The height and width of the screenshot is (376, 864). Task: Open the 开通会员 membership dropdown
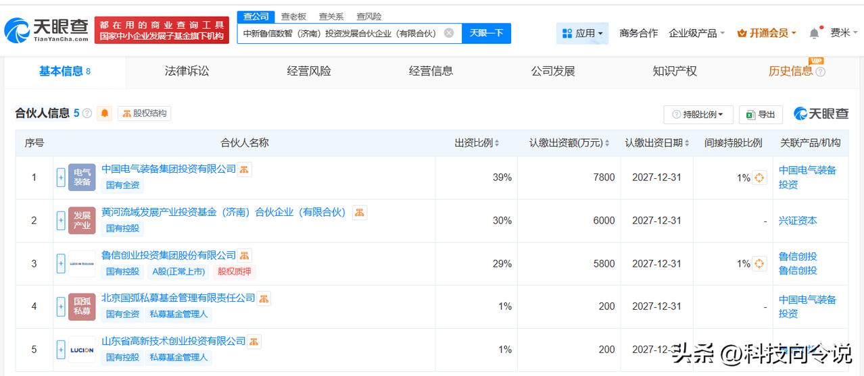click(767, 33)
